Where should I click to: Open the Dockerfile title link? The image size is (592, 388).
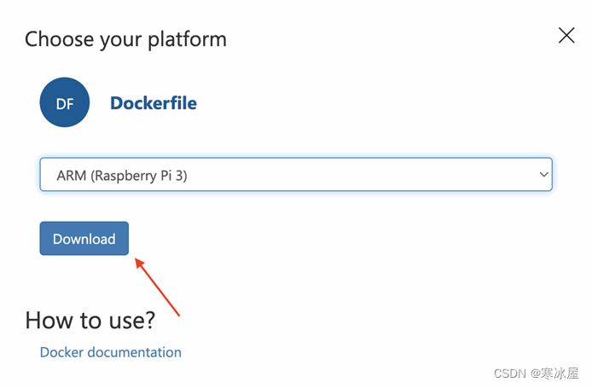(x=154, y=103)
